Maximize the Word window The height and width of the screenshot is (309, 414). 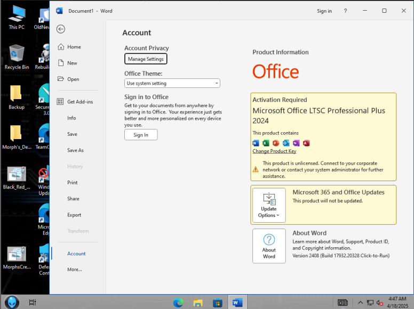click(x=384, y=11)
